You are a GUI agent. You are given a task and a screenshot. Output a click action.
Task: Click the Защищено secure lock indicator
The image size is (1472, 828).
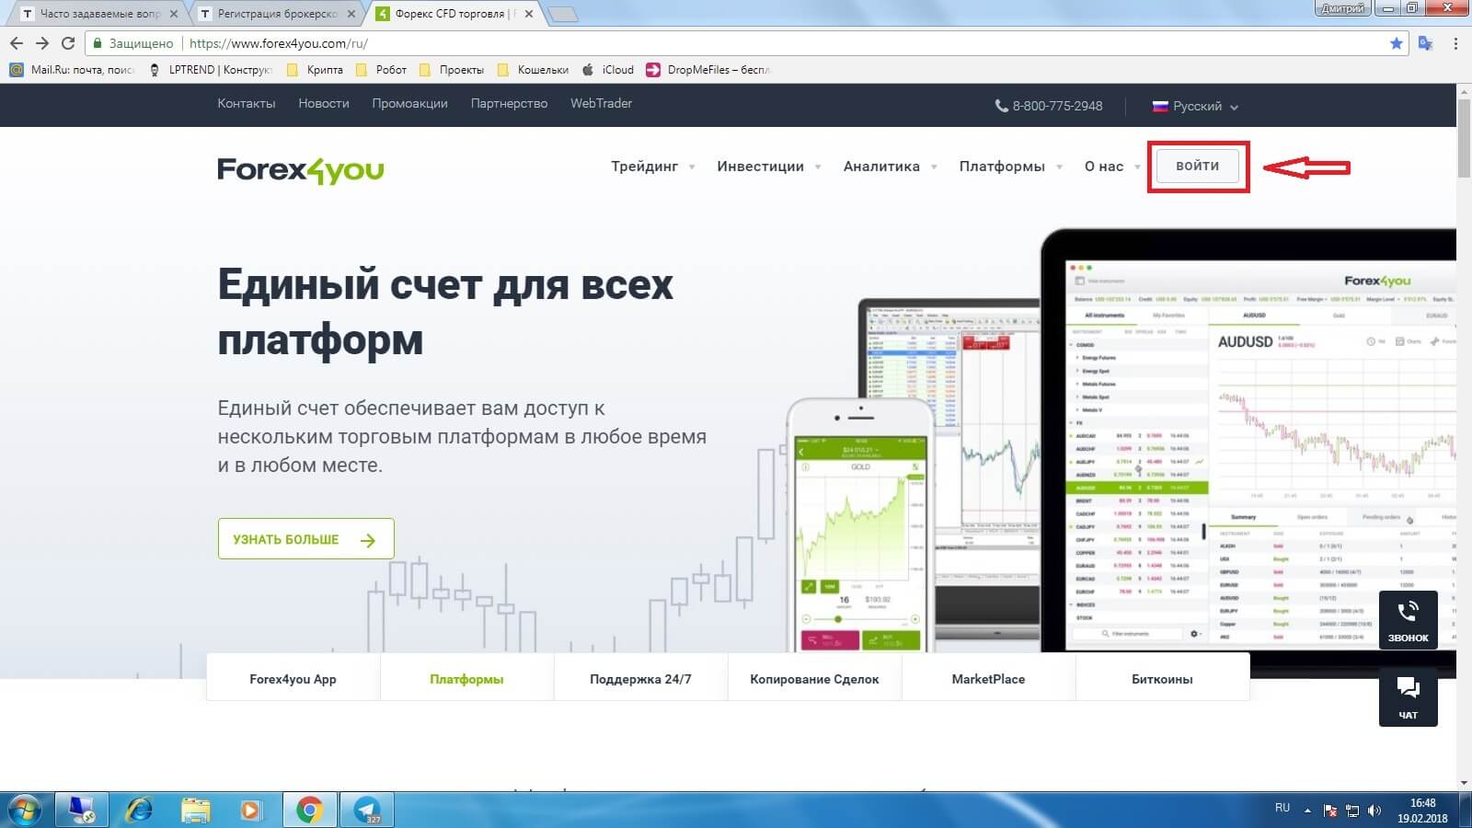[x=133, y=43]
